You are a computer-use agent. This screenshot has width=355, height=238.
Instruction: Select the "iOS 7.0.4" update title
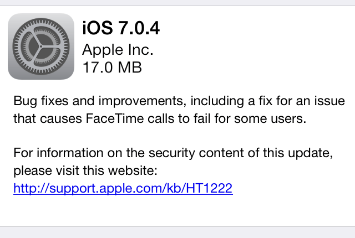coord(121,28)
